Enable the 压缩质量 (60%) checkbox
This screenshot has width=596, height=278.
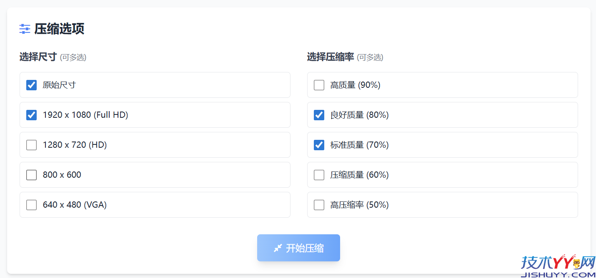319,175
